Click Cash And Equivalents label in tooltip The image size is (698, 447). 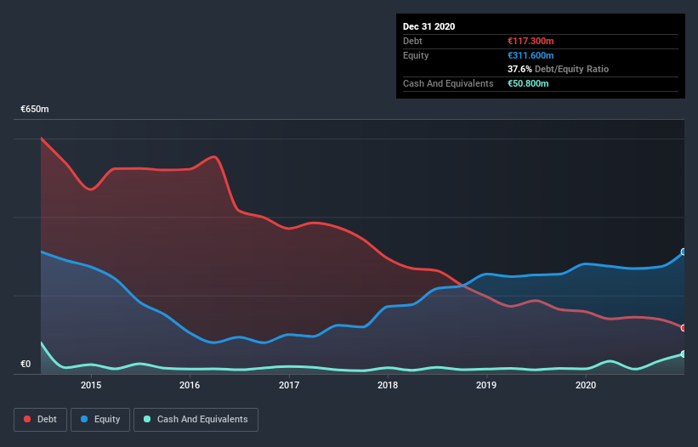pyautogui.click(x=448, y=83)
